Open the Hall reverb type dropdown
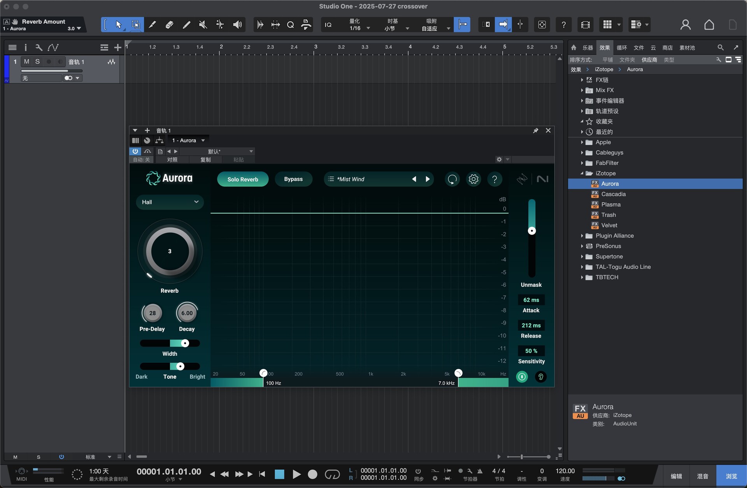 170,202
